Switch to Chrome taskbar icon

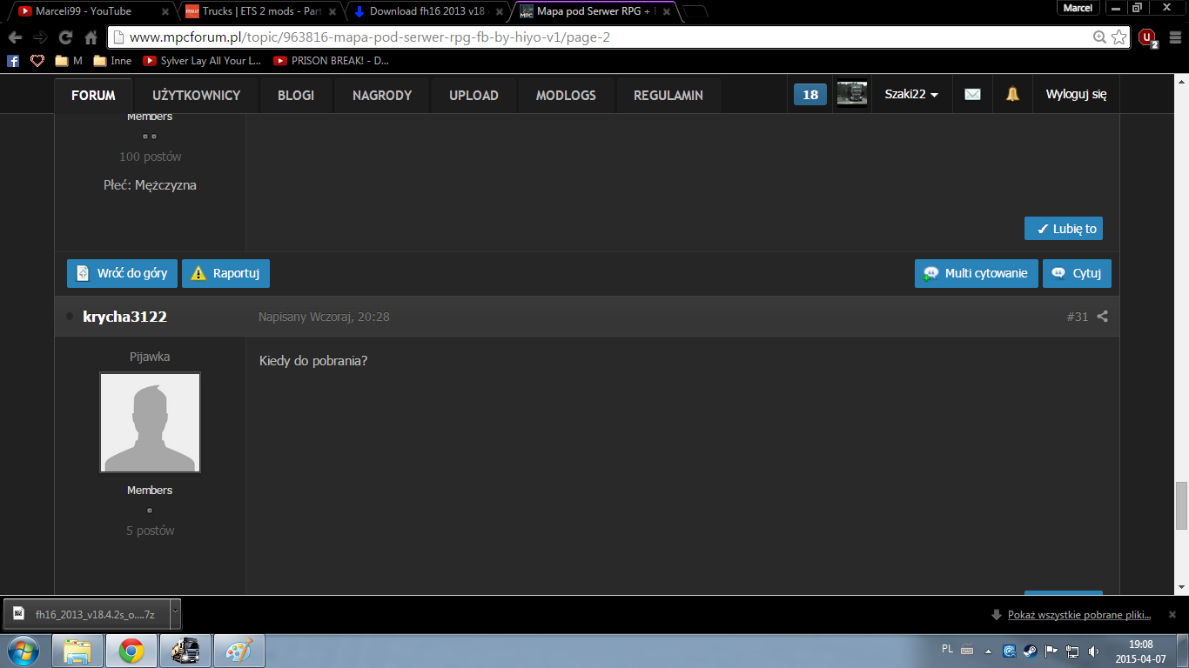[131, 651]
